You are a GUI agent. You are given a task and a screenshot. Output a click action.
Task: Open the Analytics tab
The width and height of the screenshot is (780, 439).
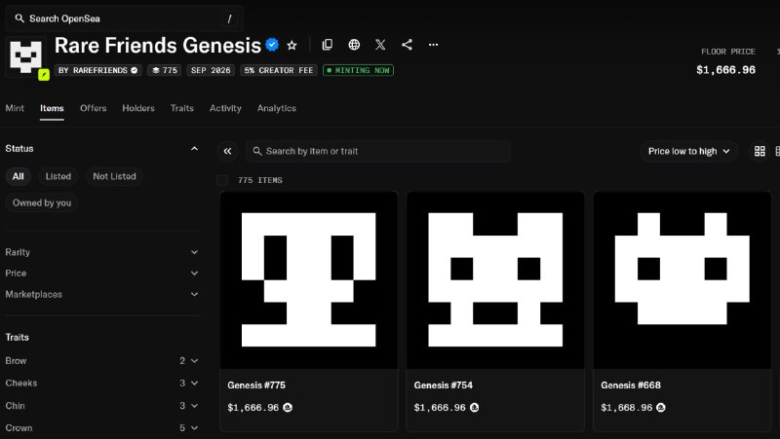pos(277,108)
